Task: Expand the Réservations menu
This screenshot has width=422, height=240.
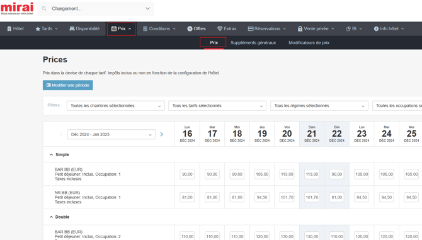Action: point(266,29)
